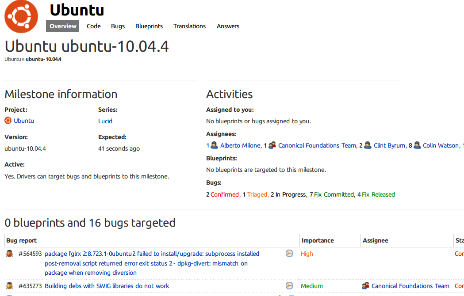Open the Answers tab
The image size is (464, 296).
coord(228,26)
